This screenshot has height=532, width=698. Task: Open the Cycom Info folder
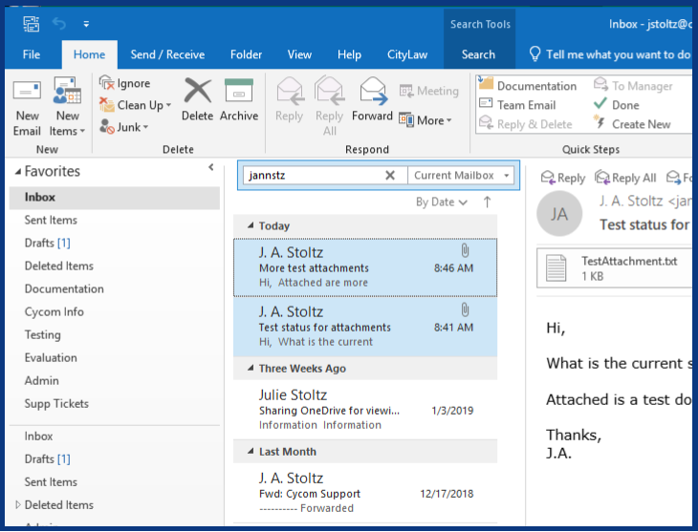click(x=115, y=311)
